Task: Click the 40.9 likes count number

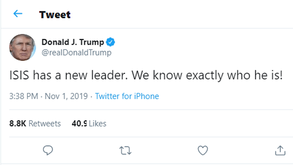Action: (x=79, y=123)
